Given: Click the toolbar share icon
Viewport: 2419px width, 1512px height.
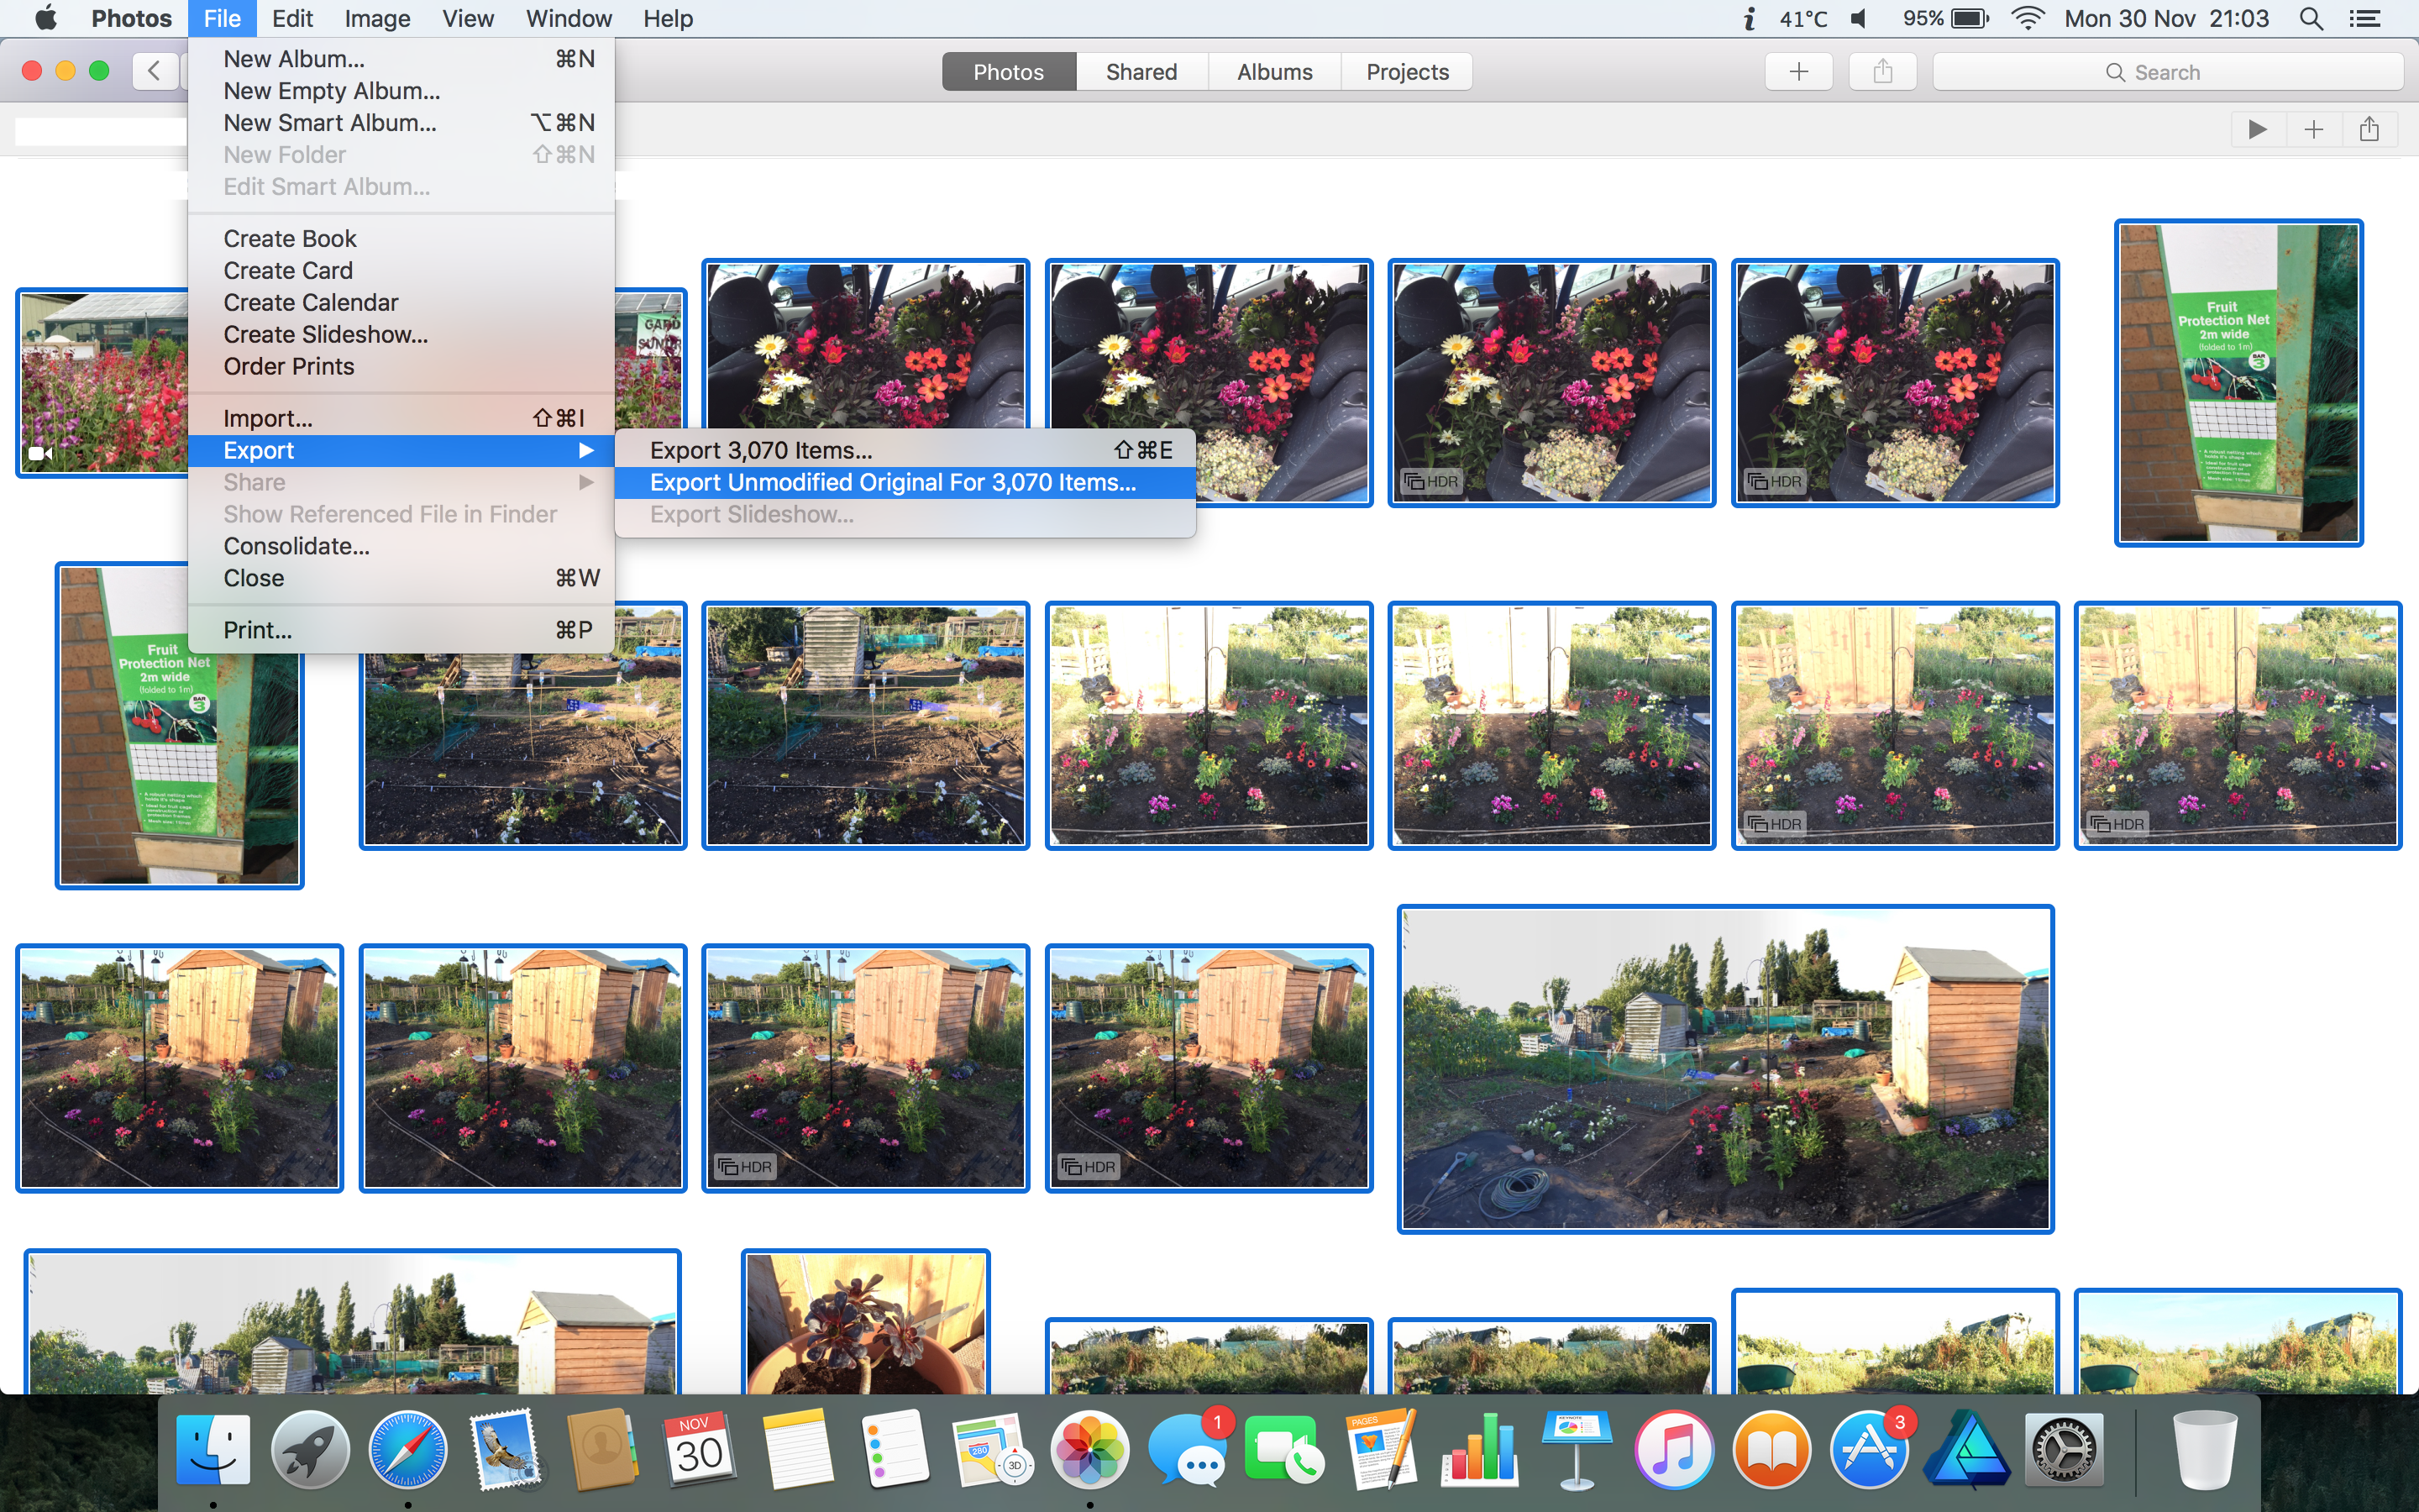Looking at the screenshot, I should pyautogui.click(x=1882, y=72).
